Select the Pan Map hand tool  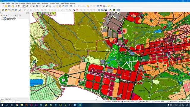click(x=24, y=6)
